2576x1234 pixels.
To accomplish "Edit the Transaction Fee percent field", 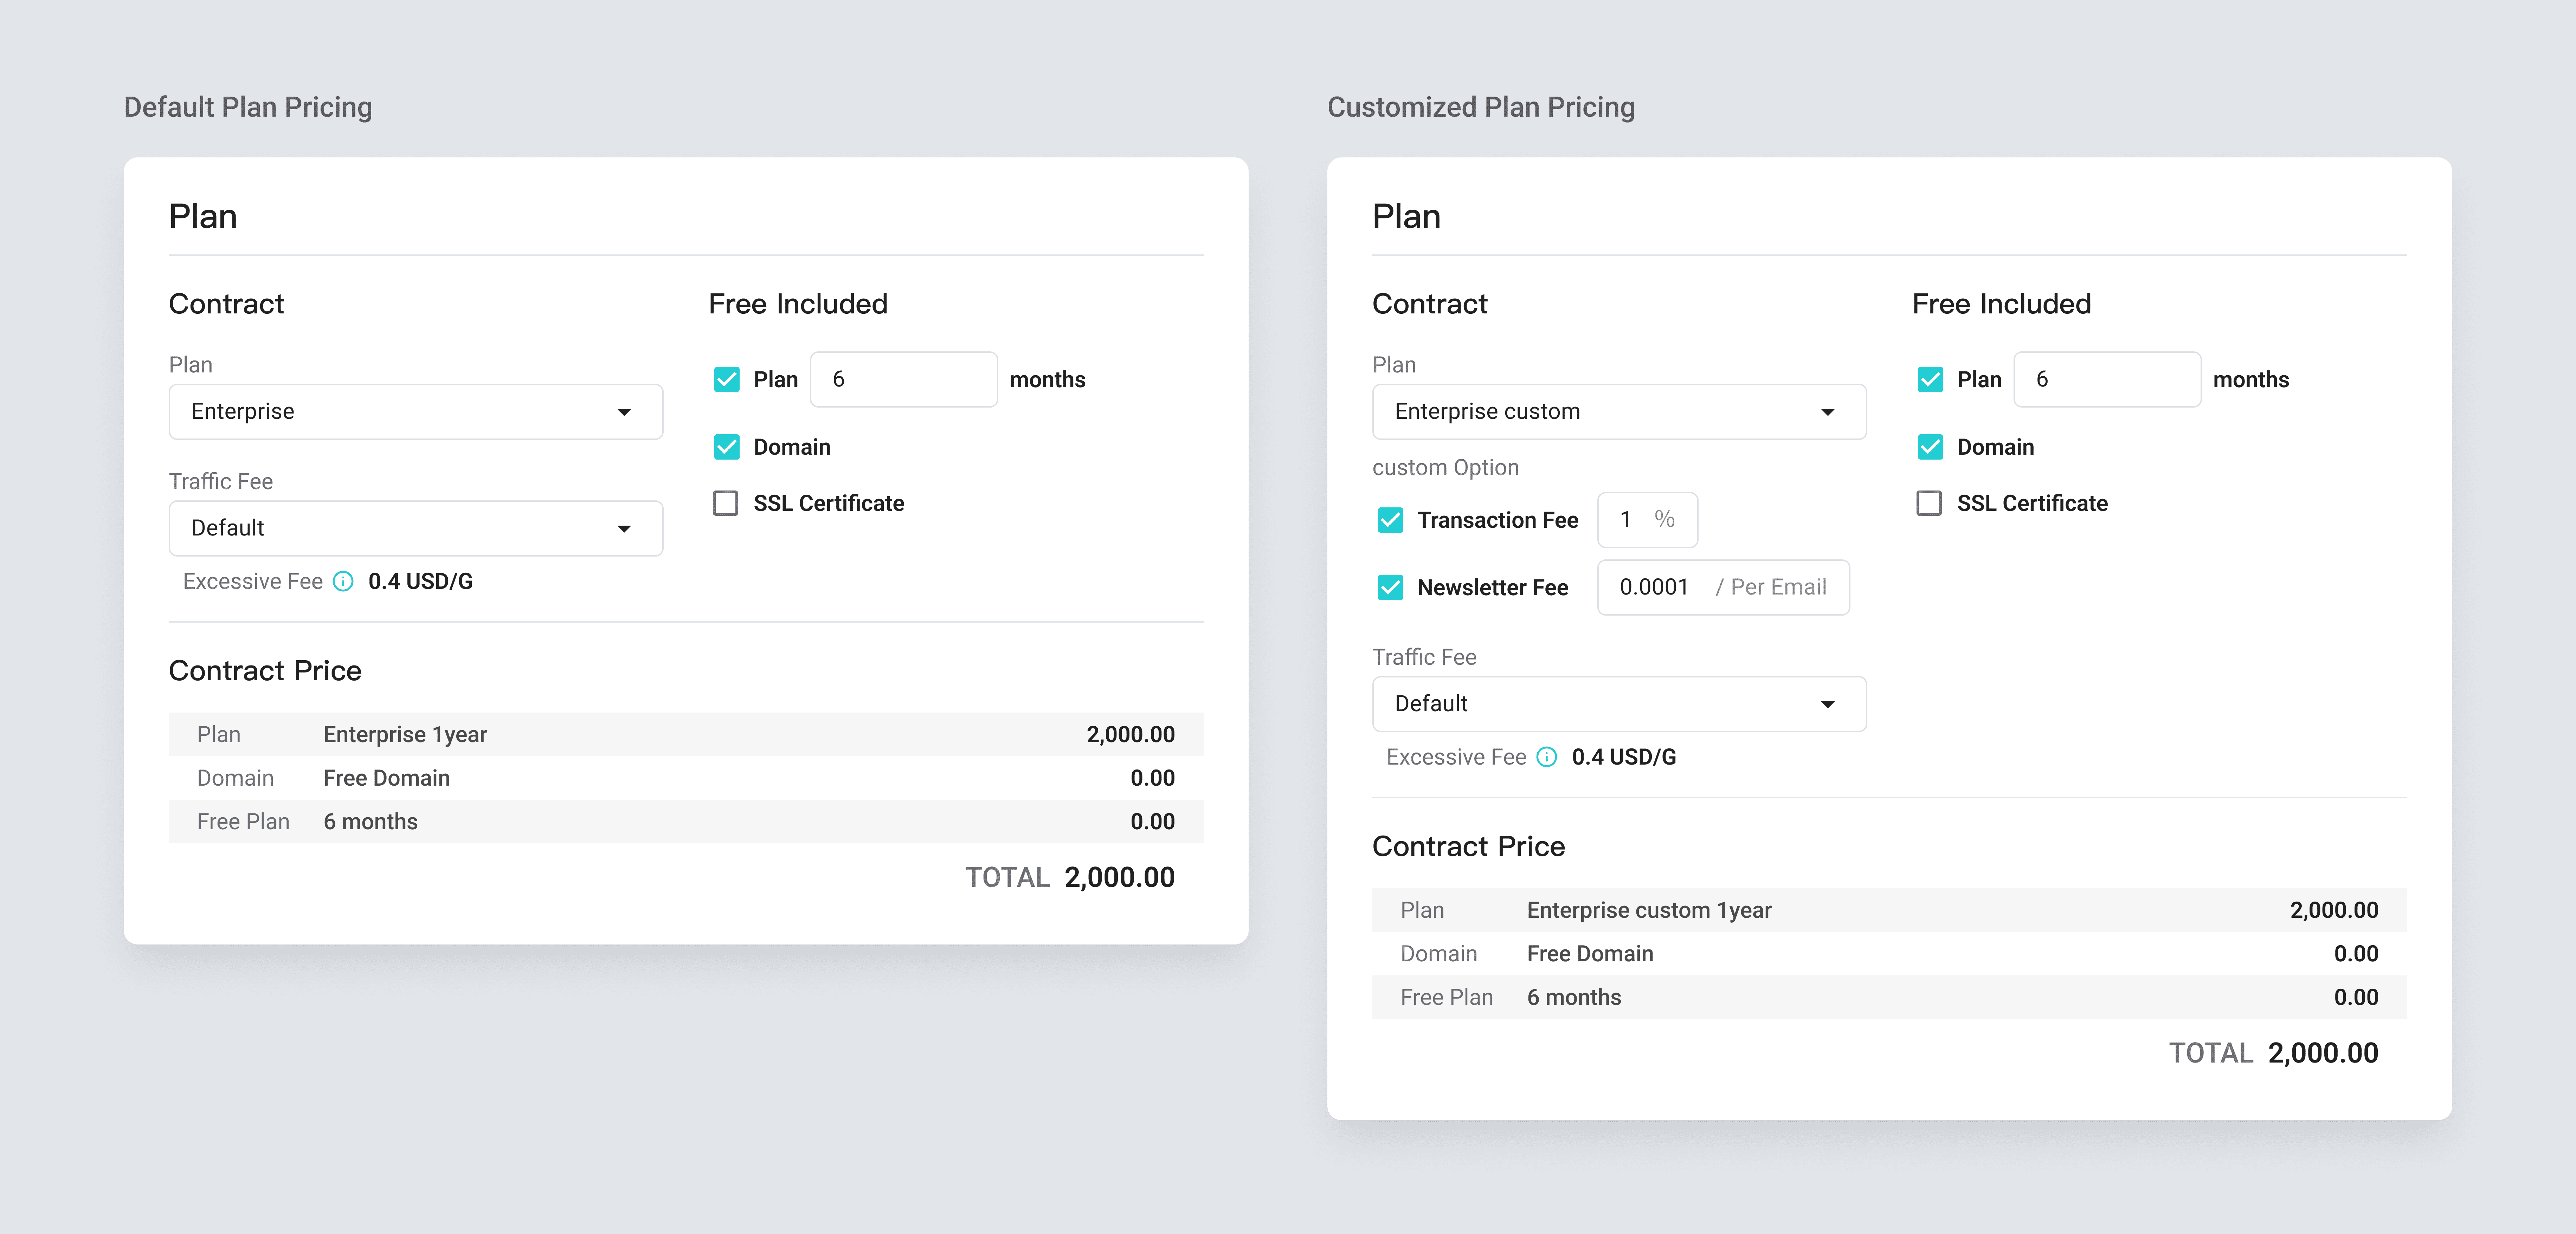I will coord(1647,520).
